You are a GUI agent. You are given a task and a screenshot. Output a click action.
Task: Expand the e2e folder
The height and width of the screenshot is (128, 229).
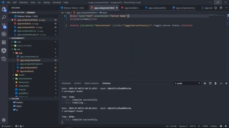coord(12,42)
